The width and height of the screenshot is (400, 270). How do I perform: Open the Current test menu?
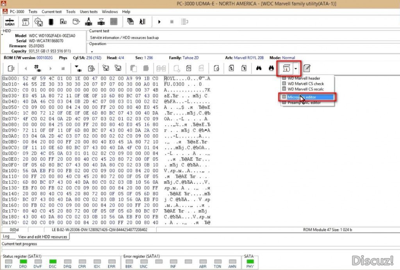[52, 11]
